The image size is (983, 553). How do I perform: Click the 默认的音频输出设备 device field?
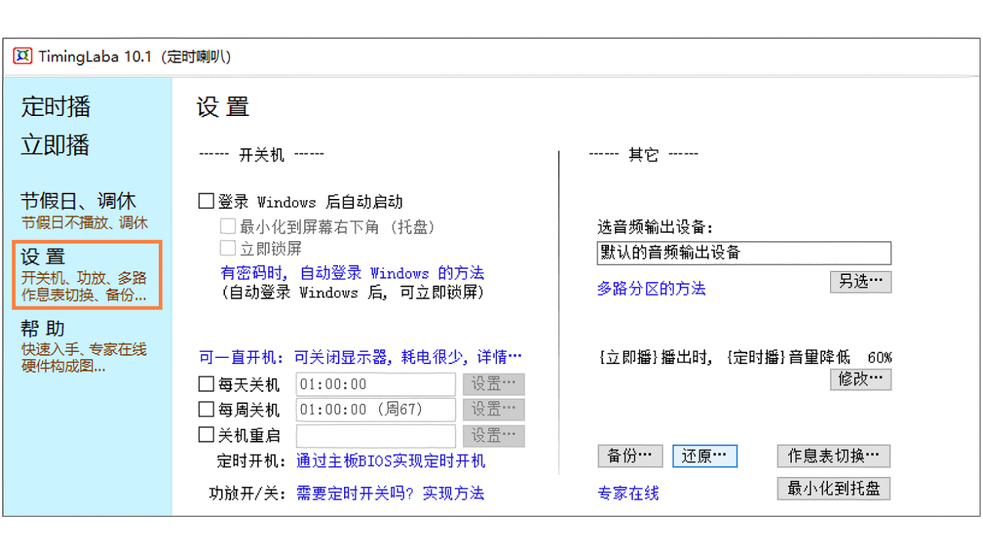point(743,253)
